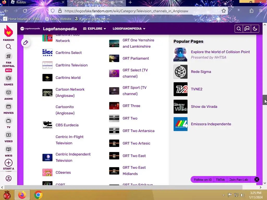The height and width of the screenshot is (200, 267).
Task: Bookmark this page with star icon
Action: pos(223,11)
